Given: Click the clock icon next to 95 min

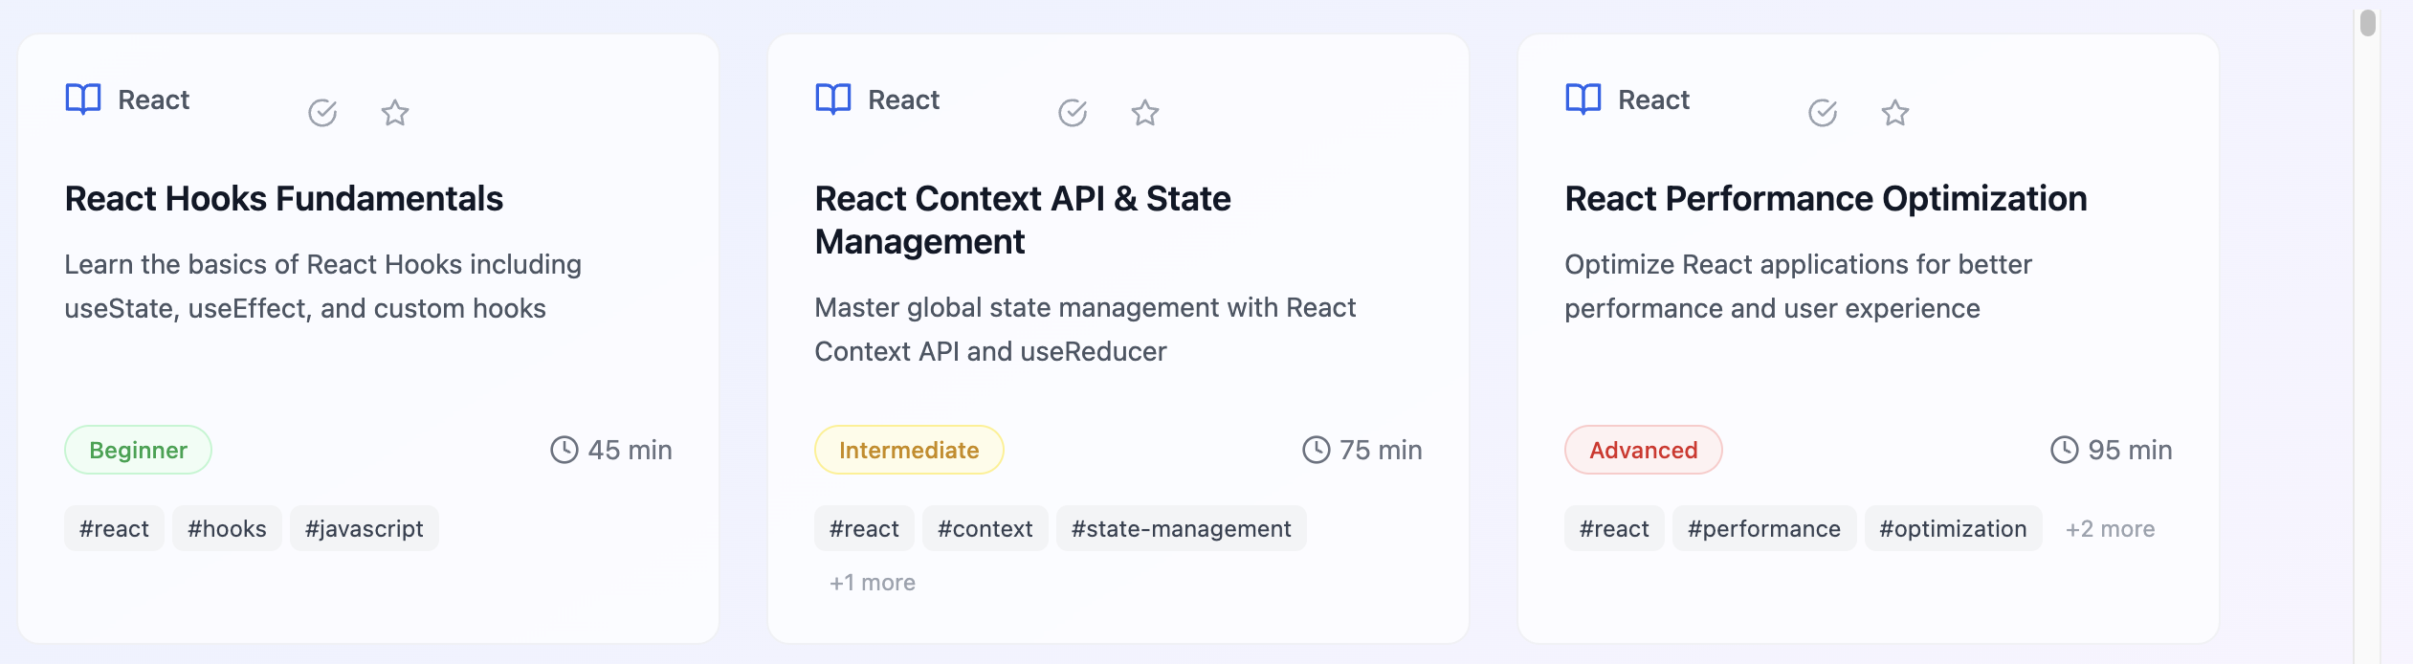Looking at the screenshot, I should click(x=2065, y=450).
